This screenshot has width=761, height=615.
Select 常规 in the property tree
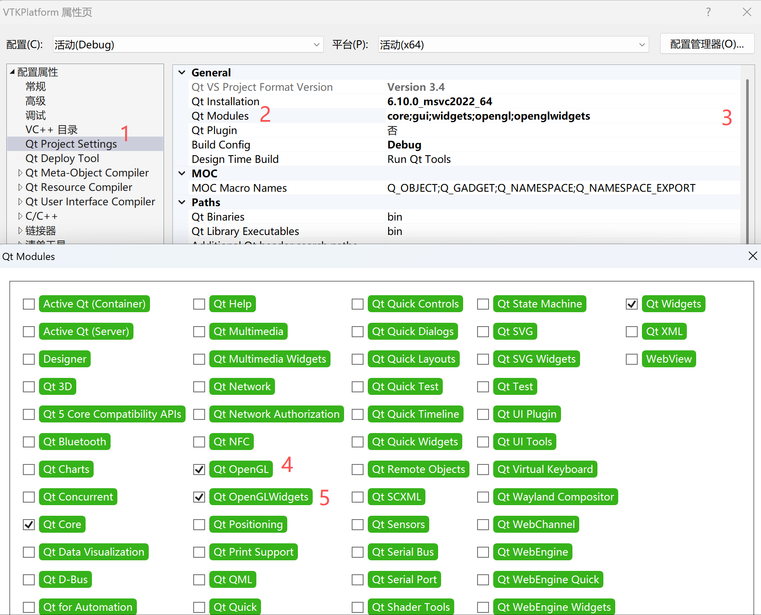[36, 87]
